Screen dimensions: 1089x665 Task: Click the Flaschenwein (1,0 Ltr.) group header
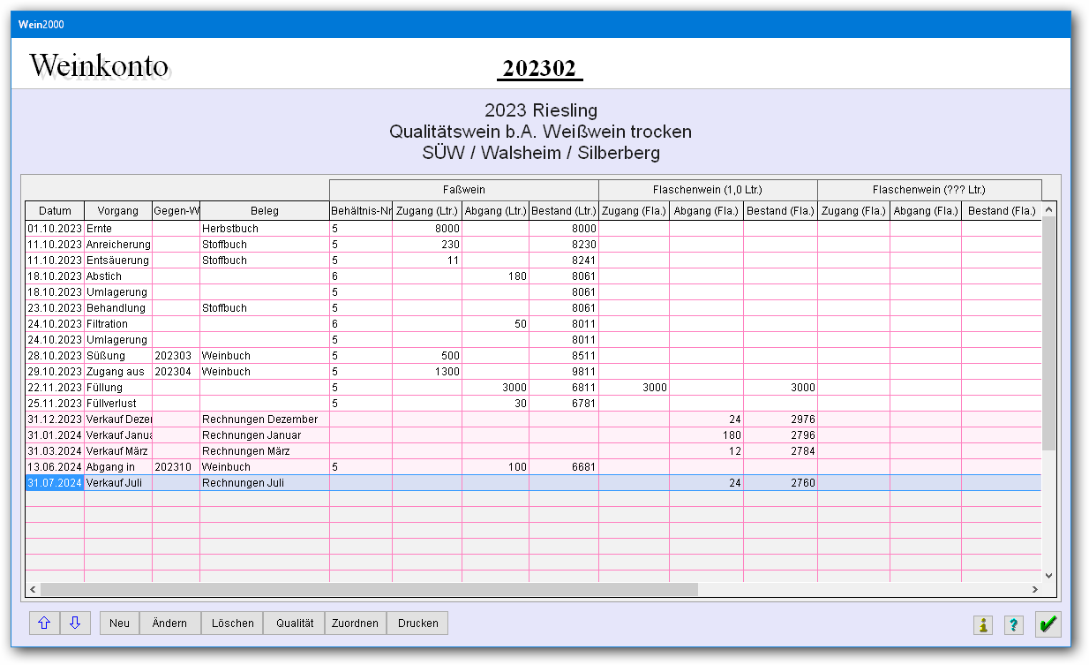coord(708,190)
